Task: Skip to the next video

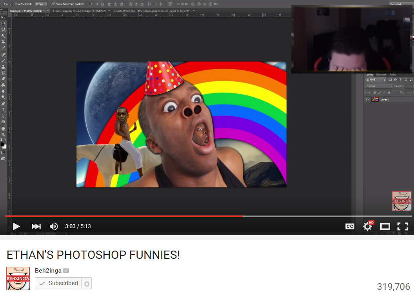Action: click(36, 226)
